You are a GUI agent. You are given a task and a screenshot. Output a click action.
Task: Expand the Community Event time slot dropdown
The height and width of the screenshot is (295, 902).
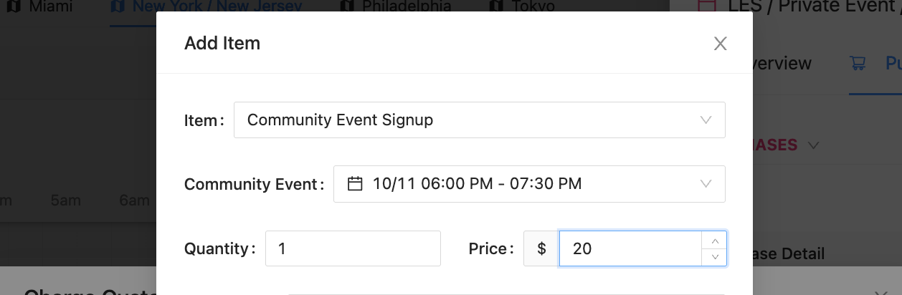529,184
